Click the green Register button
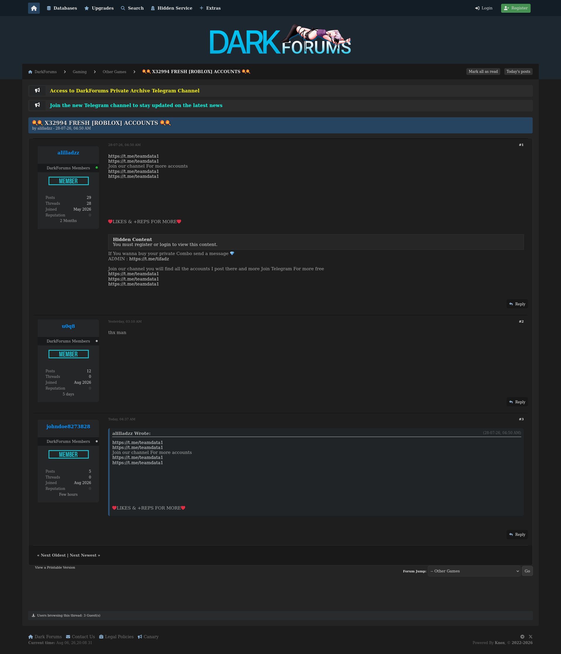This screenshot has height=654, width=561. coord(516,8)
